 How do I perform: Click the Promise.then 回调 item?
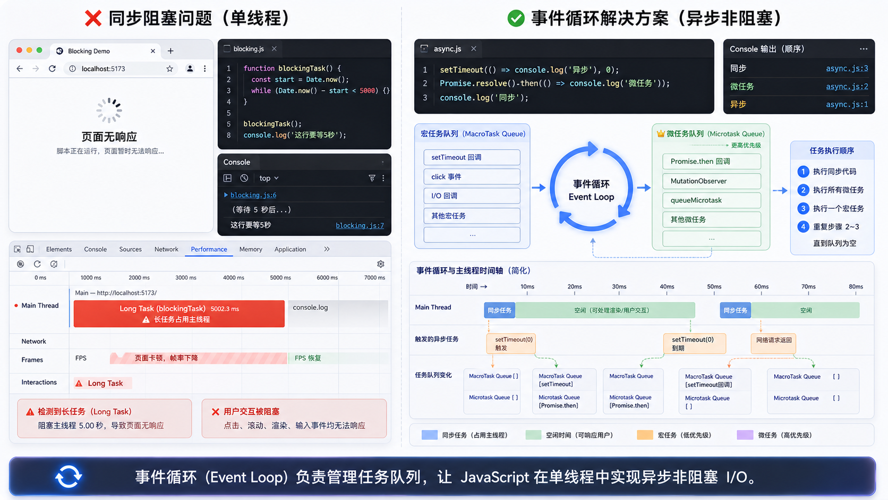[712, 162]
